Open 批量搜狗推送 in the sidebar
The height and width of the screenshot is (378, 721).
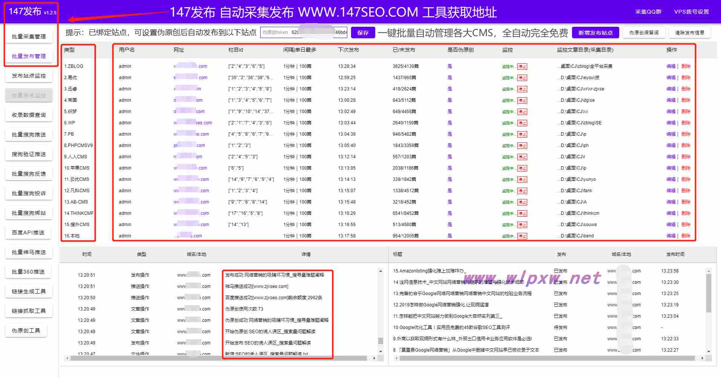(x=29, y=135)
